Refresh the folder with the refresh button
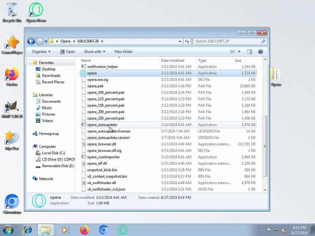Viewport: 315px width, 236px height. [187, 41]
